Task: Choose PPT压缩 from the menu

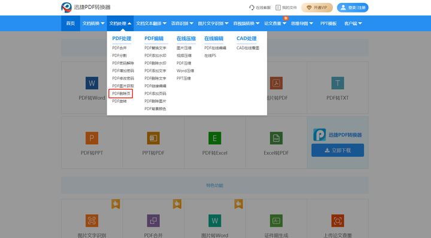Action: pyautogui.click(x=183, y=78)
